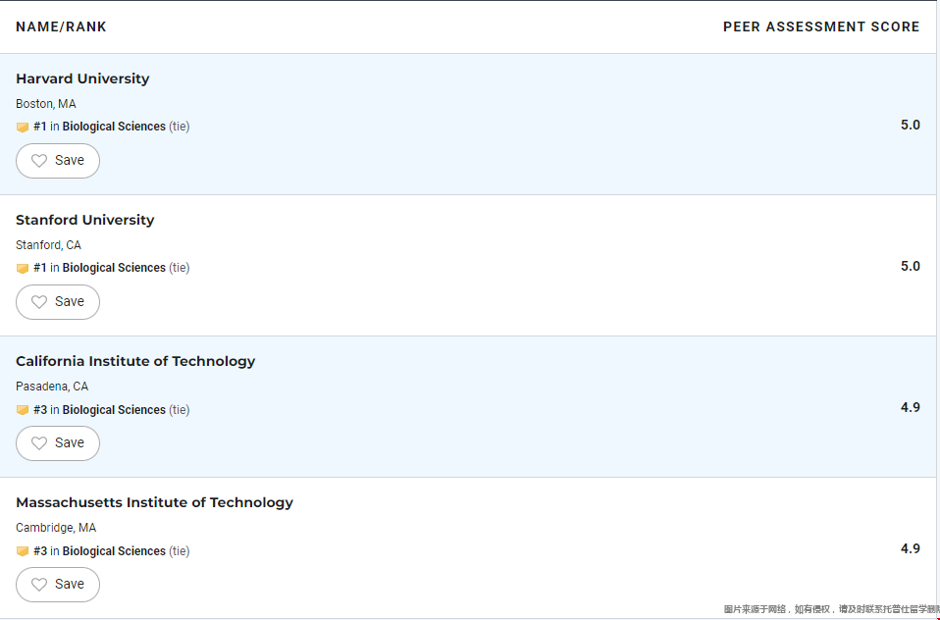Click Stanford's #1 in Biological Sciences rank
Image resolution: width=940 pixels, height=620 pixels.
coord(112,268)
